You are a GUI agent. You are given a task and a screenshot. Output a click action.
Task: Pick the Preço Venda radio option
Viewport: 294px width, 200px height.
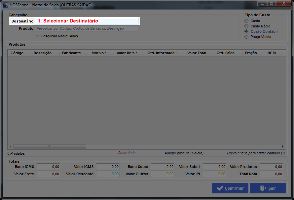point(246,37)
